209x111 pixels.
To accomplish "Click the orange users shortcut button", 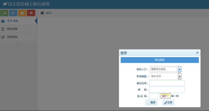I will pos(22,13).
